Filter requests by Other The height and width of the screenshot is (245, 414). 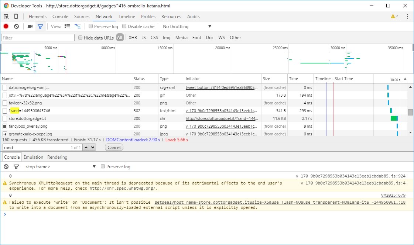pyautogui.click(x=235, y=37)
